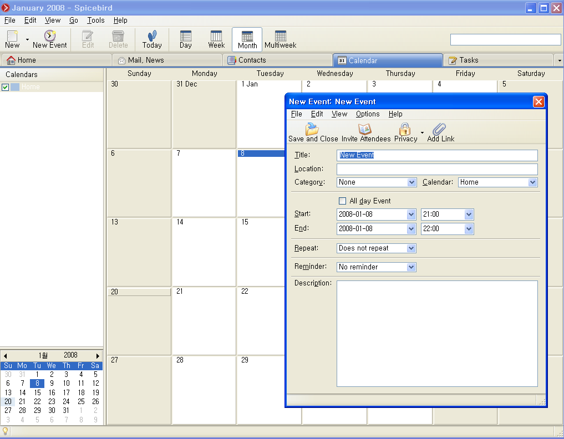
Task: Open the Options menu in New Event dialog
Action: coord(368,114)
